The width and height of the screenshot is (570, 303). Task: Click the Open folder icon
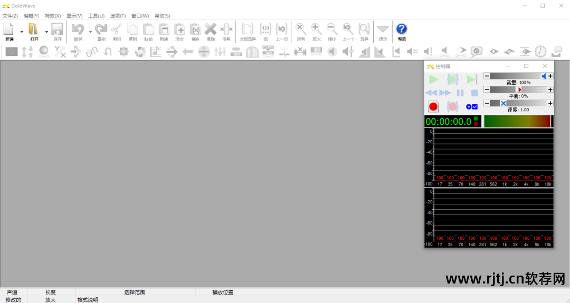point(34,30)
